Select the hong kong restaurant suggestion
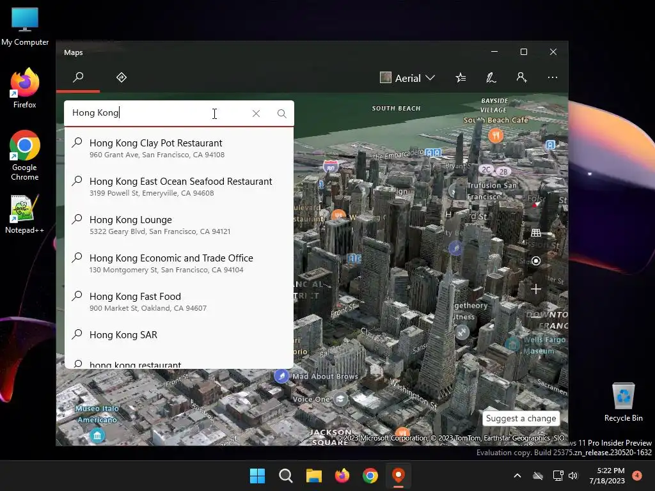Screen dimensions: 655x491 179,364
